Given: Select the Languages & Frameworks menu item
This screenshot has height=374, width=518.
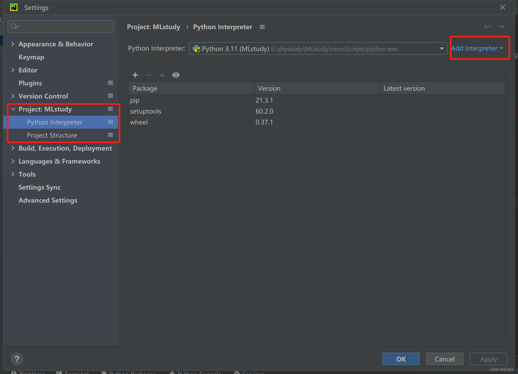Looking at the screenshot, I should [59, 161].
